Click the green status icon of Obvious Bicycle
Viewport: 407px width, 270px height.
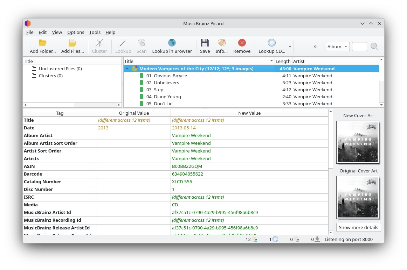pos(142,76)
